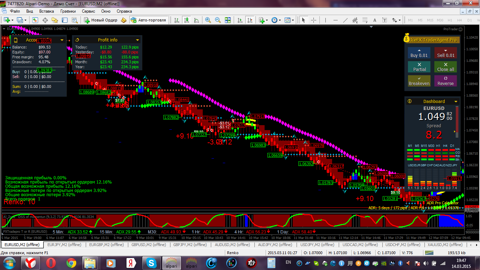
Task: Open the MetaEditor yellow book icon
Action: pyautogui.click(x=124, y=20)
